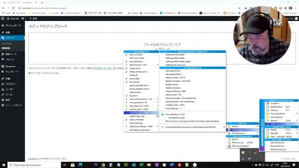Click the MariaDB icon in Wampserver menu
Viewport: 299px width, 168px height.
coord(268,133)
